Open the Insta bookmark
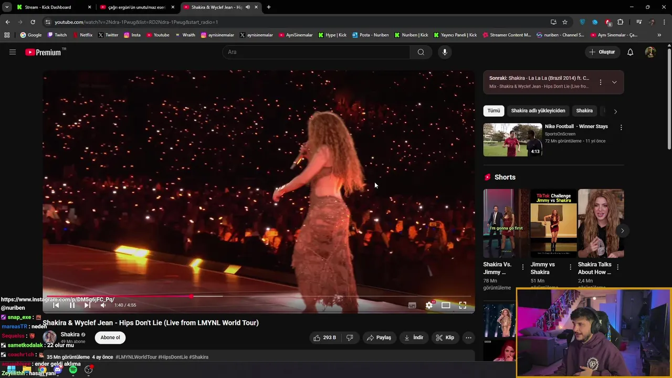The height and width of the screenshot is (378, 672). click(x=132, y=35)
